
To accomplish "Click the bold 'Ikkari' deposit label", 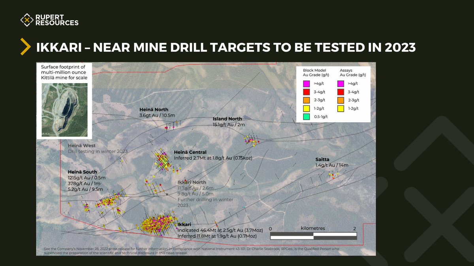I will [x=184, y=225].
